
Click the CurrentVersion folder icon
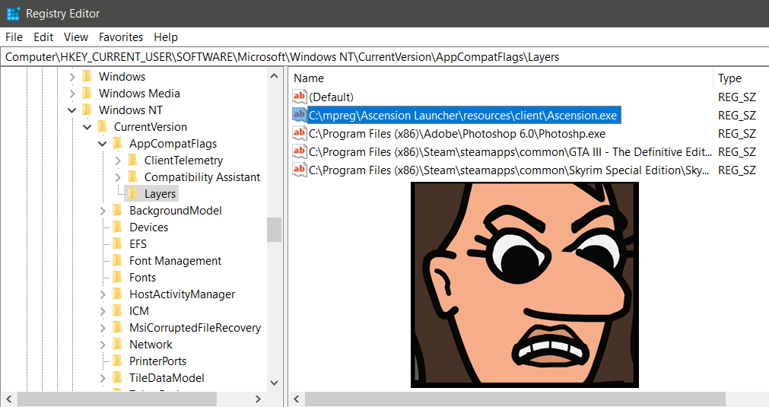102,126
